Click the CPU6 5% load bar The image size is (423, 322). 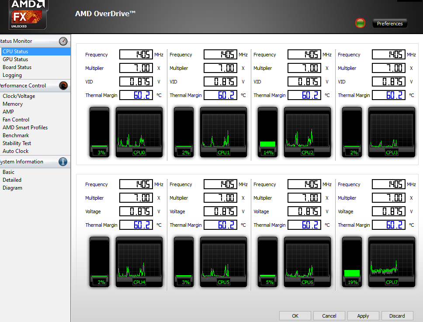267,262
